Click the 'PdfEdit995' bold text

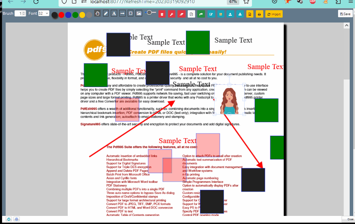89,109
